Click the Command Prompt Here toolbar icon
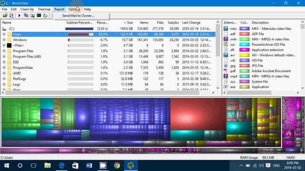 tap(39, 15)
